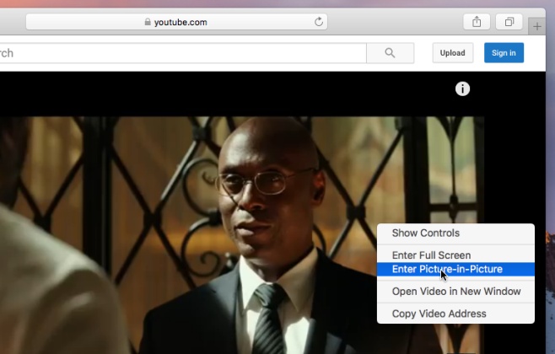555x354 pixels.
Task: Open the video info card icon
Action: pyautogui.click(x=462, y=88)
